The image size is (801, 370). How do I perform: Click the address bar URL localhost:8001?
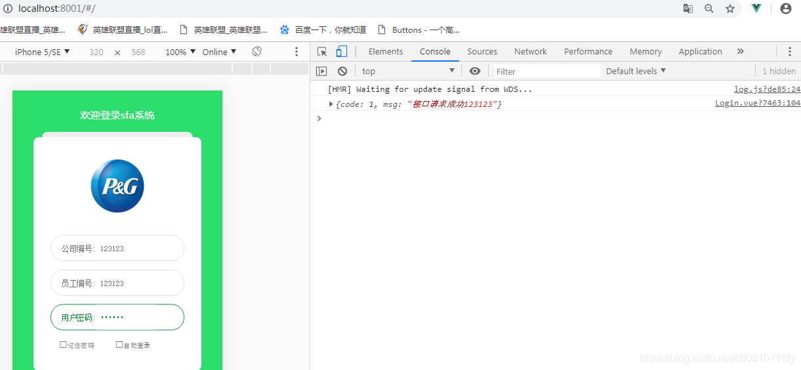(x=57, y=9)
